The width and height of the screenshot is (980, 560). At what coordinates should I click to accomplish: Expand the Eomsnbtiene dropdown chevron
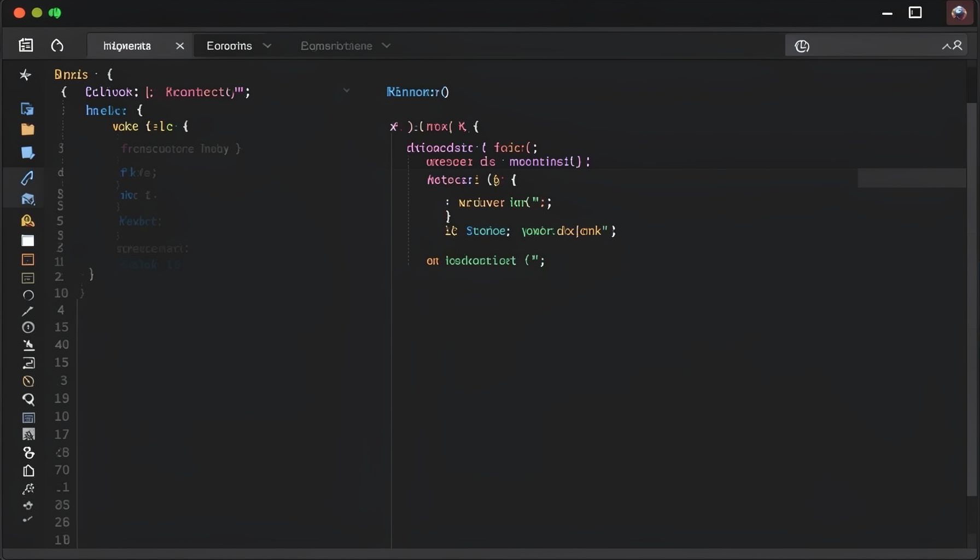coord(386,46)
